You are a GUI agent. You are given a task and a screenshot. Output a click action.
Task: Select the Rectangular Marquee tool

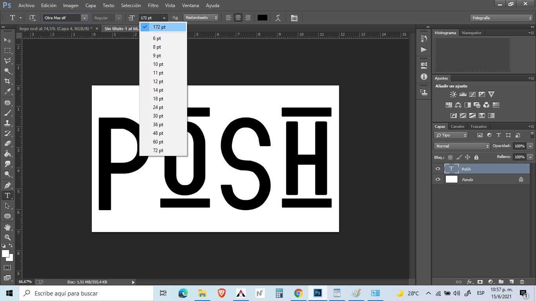[x=7, y=51]
